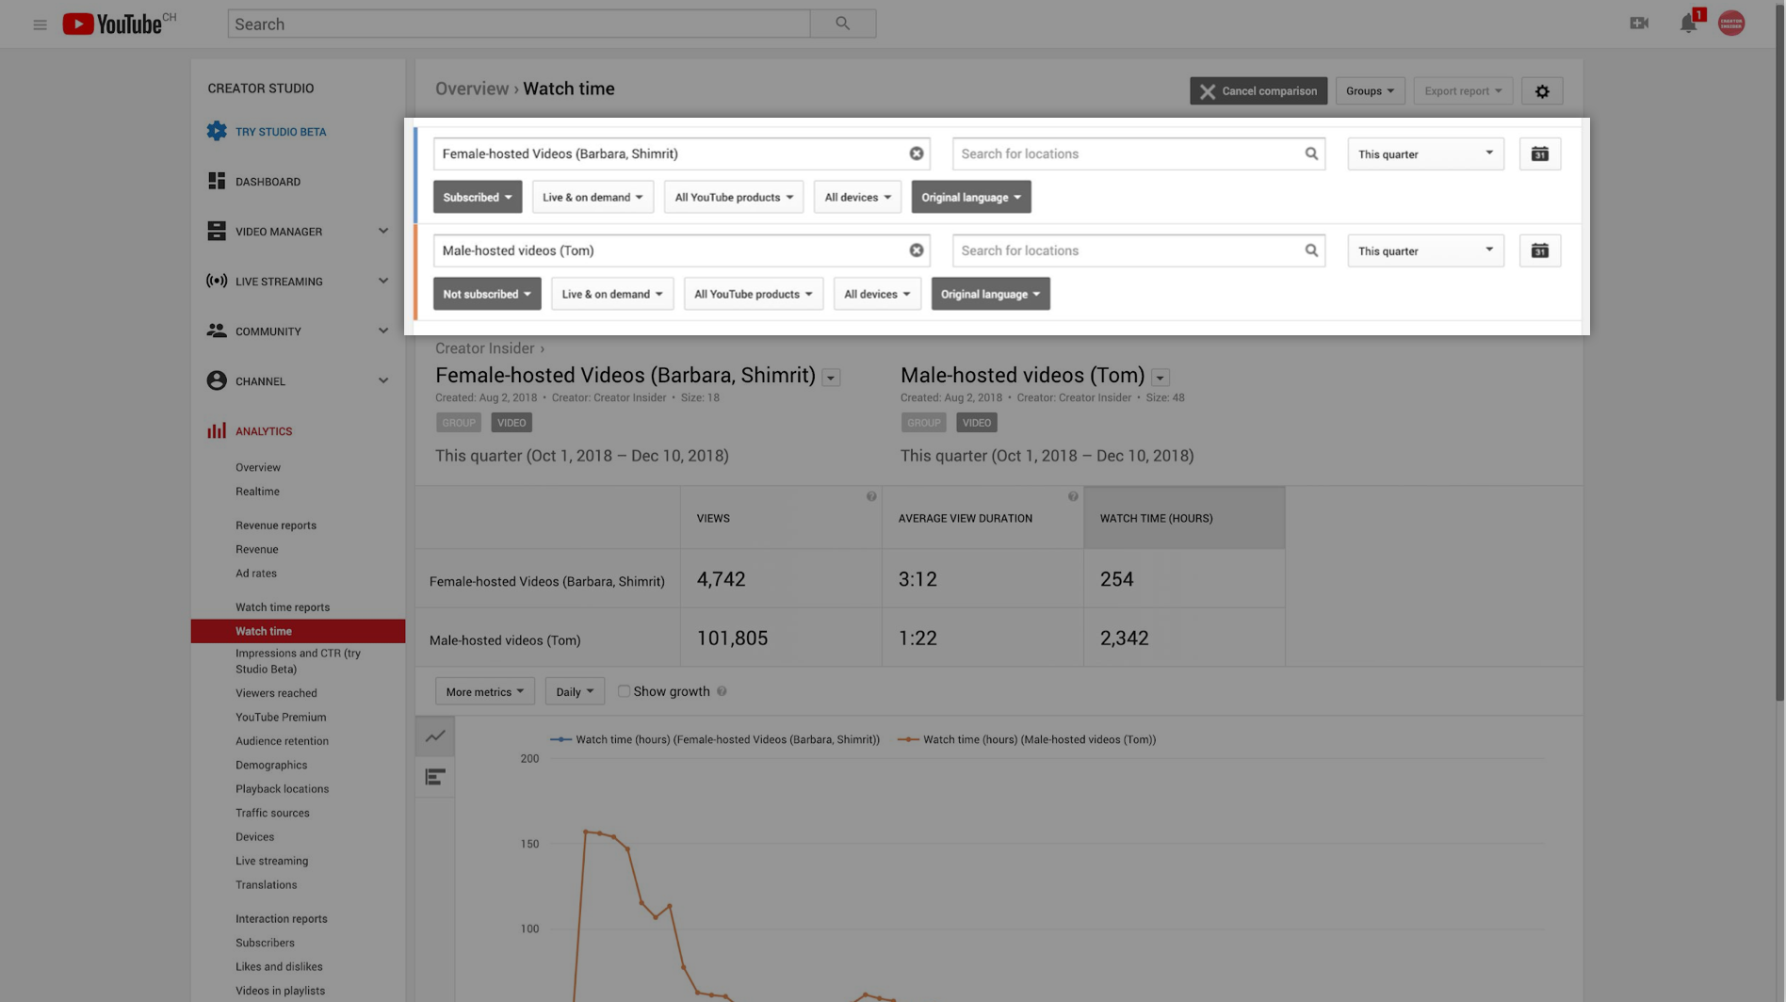This screenshot has height=1002, width=1786.
Task: Toggle the VIDEO tag under Male-hosted videos
Action: coord(977,423)
